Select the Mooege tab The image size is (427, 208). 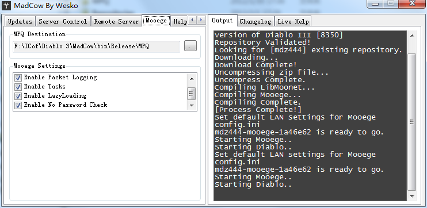click(x=157, y=20)
